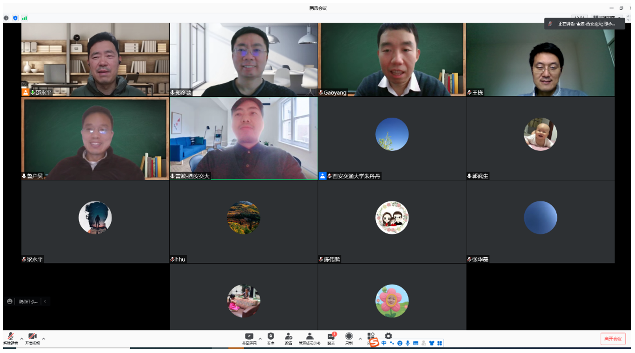Click the meeting info icon at top left
635x353 pixels.
pos(6,18)
